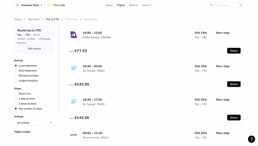
Task: Click the slash shortcut key badge
Action: 241,5
